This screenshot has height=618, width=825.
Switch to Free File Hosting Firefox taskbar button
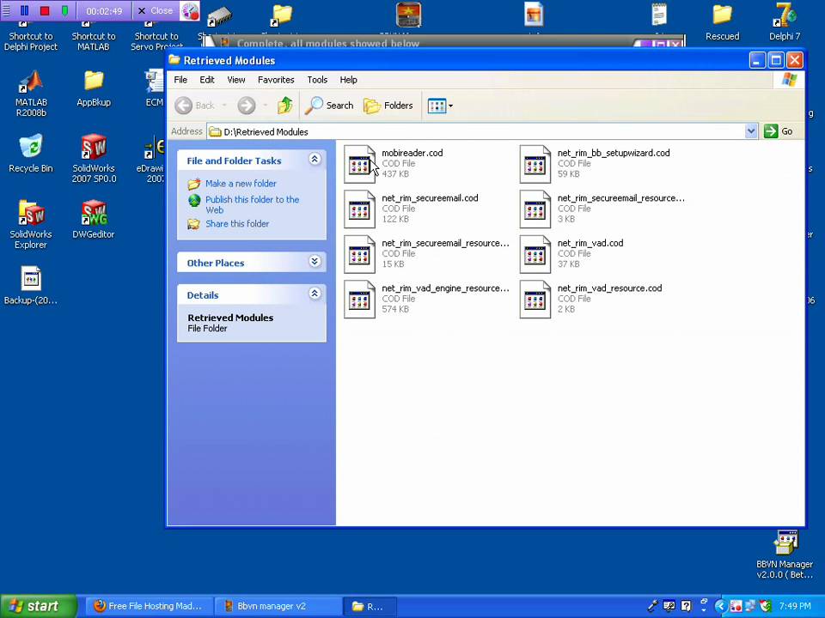click(149, 607)
